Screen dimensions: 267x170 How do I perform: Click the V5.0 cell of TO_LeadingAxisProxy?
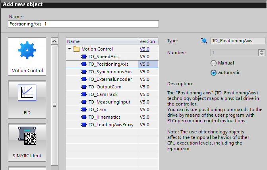click(148, 125)
